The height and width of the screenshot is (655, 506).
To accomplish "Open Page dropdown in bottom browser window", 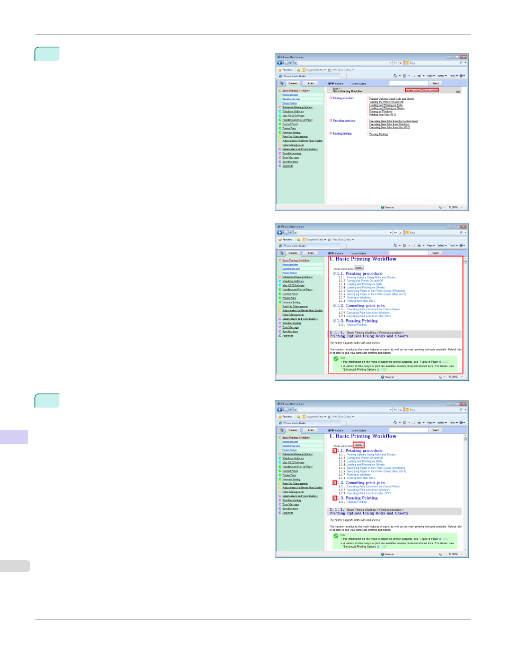I will [431, 423].
